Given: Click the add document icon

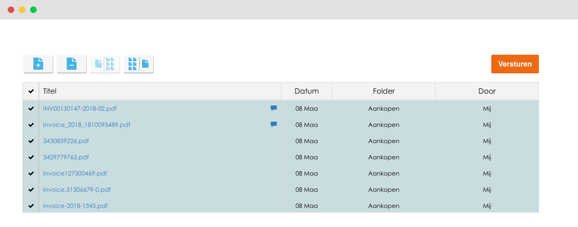Looking at the screenshot, I should coord(38,64).
